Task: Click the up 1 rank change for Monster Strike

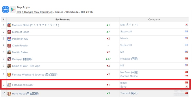Action: pos(108,25)
